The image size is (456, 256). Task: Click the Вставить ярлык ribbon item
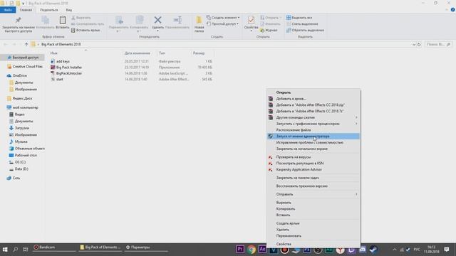85,30
